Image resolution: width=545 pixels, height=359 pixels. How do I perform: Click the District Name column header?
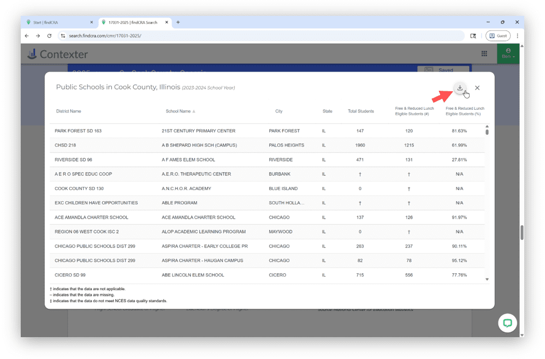pyautogui.click(x=68, y=111)
